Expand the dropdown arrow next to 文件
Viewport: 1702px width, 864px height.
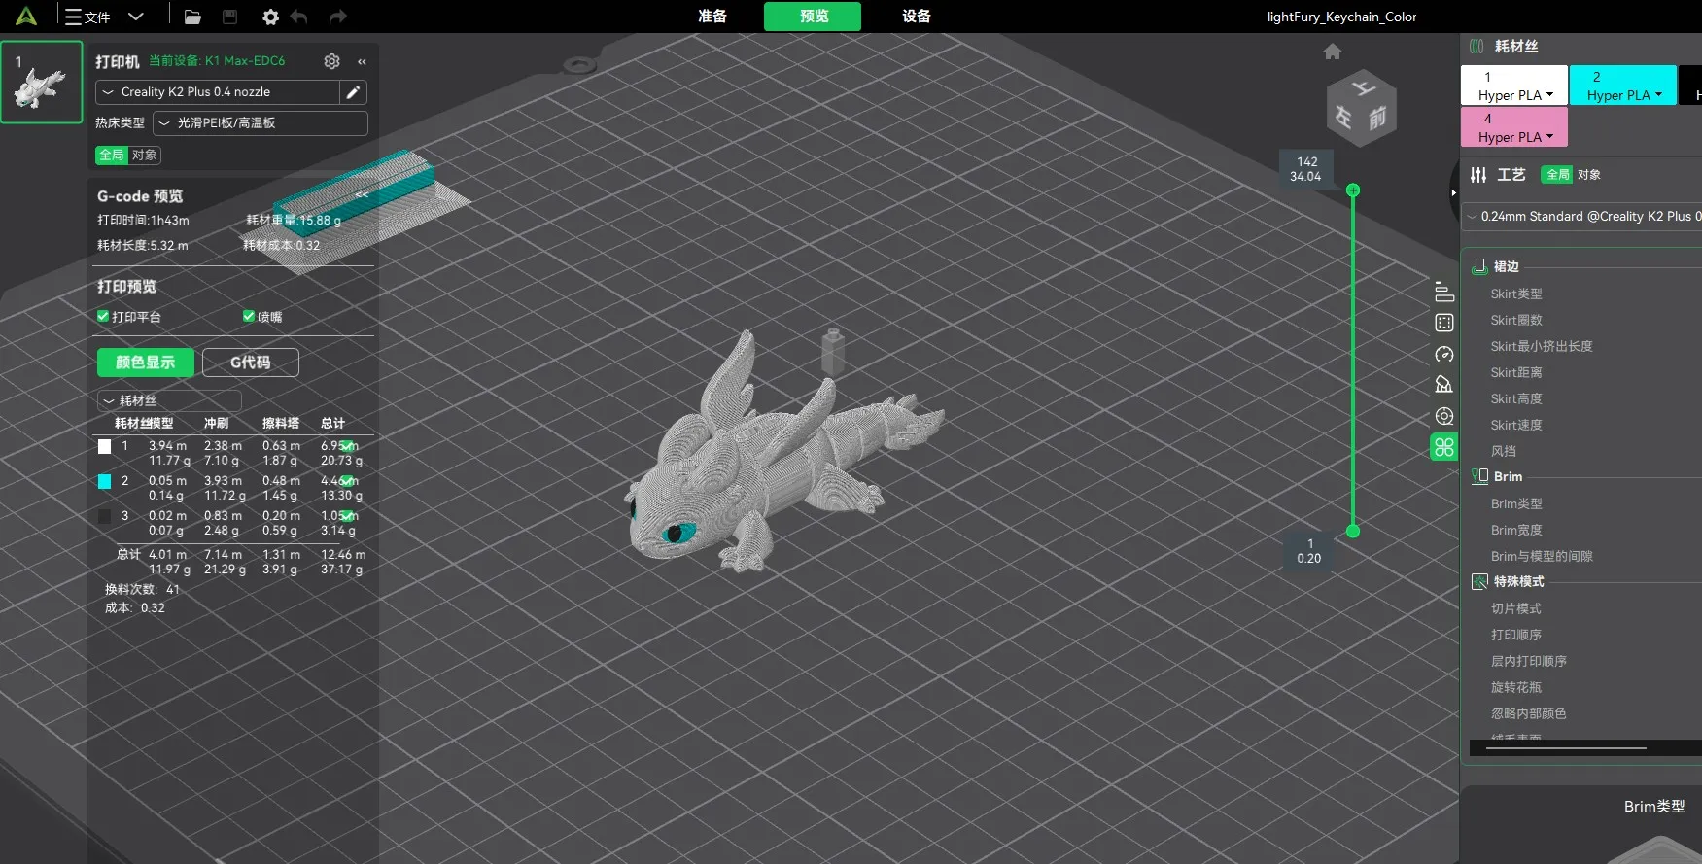pyautogui.click(x=136, y=17)
